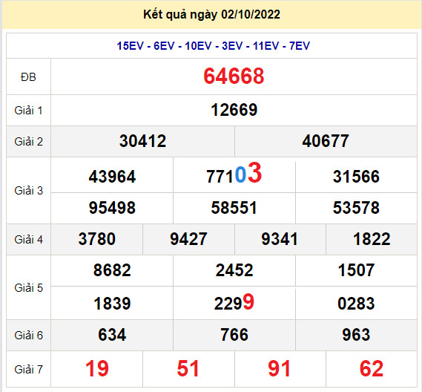Click Giải 6 number 766
The image size is (422, 392).
[234, 335]
